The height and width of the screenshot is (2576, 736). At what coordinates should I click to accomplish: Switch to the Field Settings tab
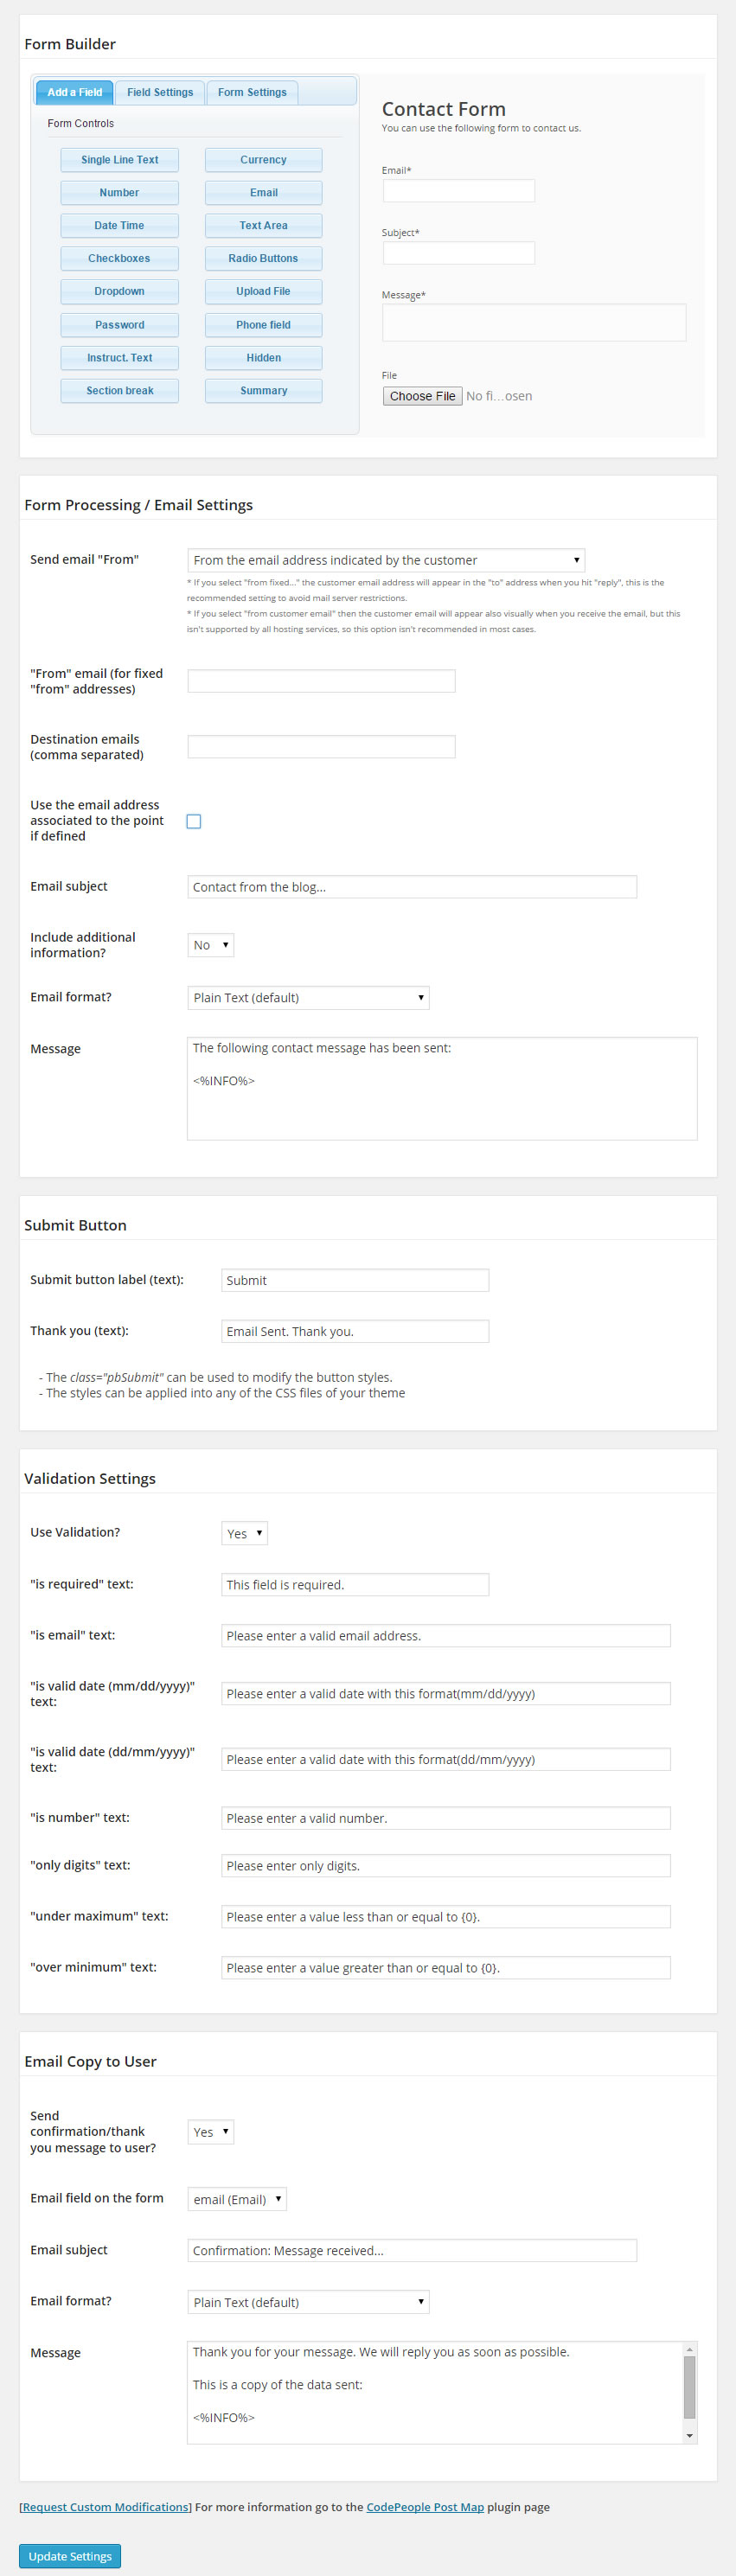coord(160,92)
